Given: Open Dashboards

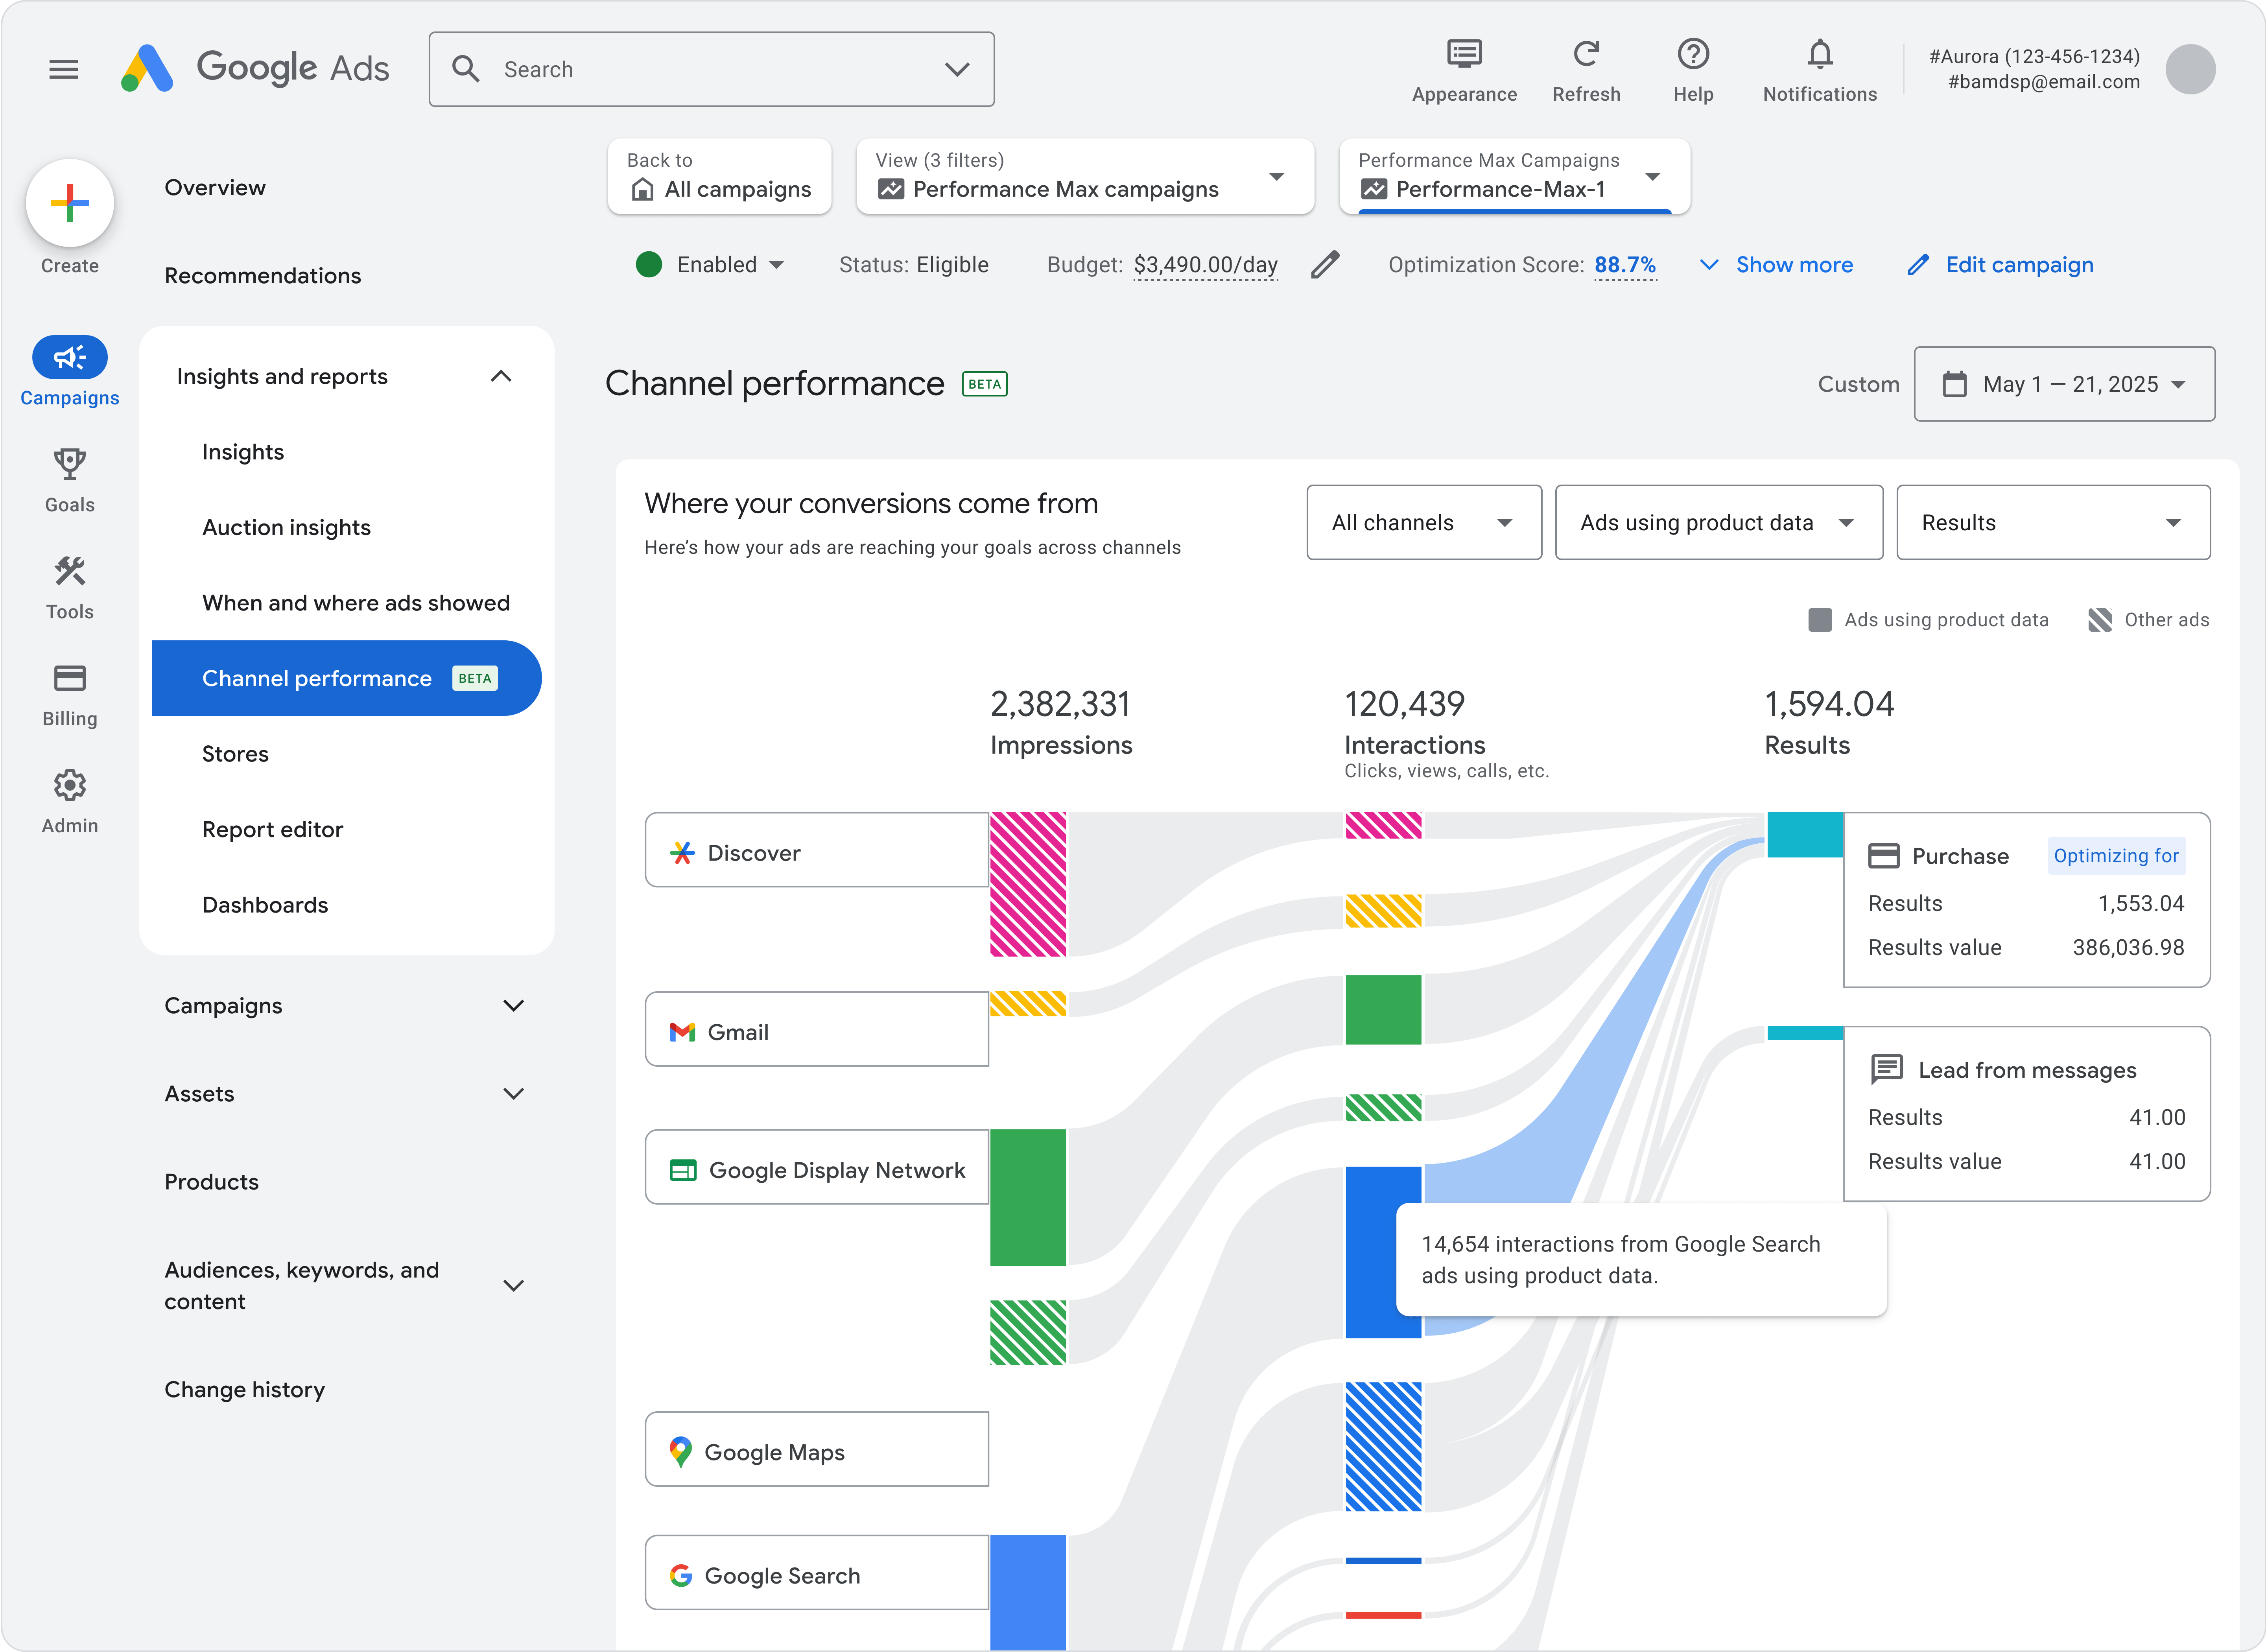Looking at the screenshot, I should click(265, 905).
